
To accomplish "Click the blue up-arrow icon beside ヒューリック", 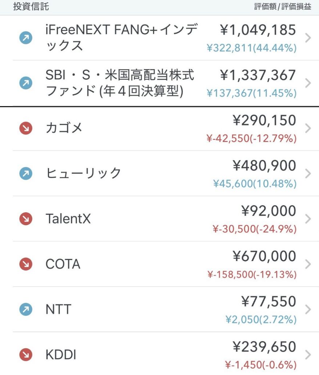I will pyautogui.click(x=25, y=174).
